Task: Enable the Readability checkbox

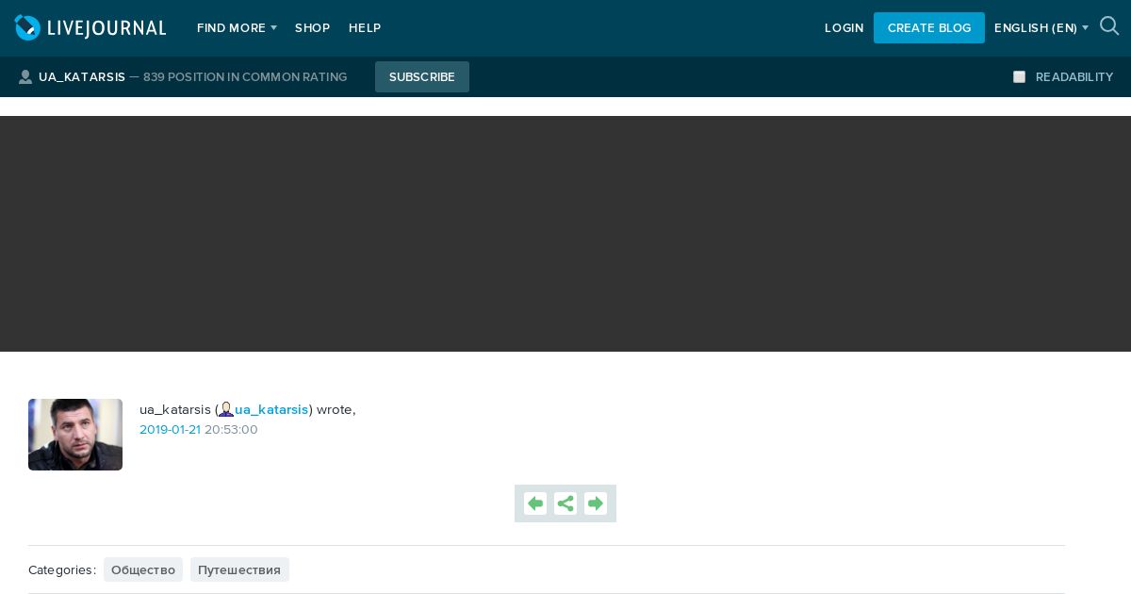Action: click(x=1019, y=77)
